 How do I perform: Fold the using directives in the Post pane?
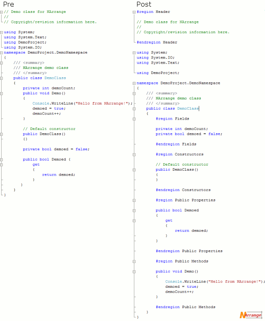135,53
